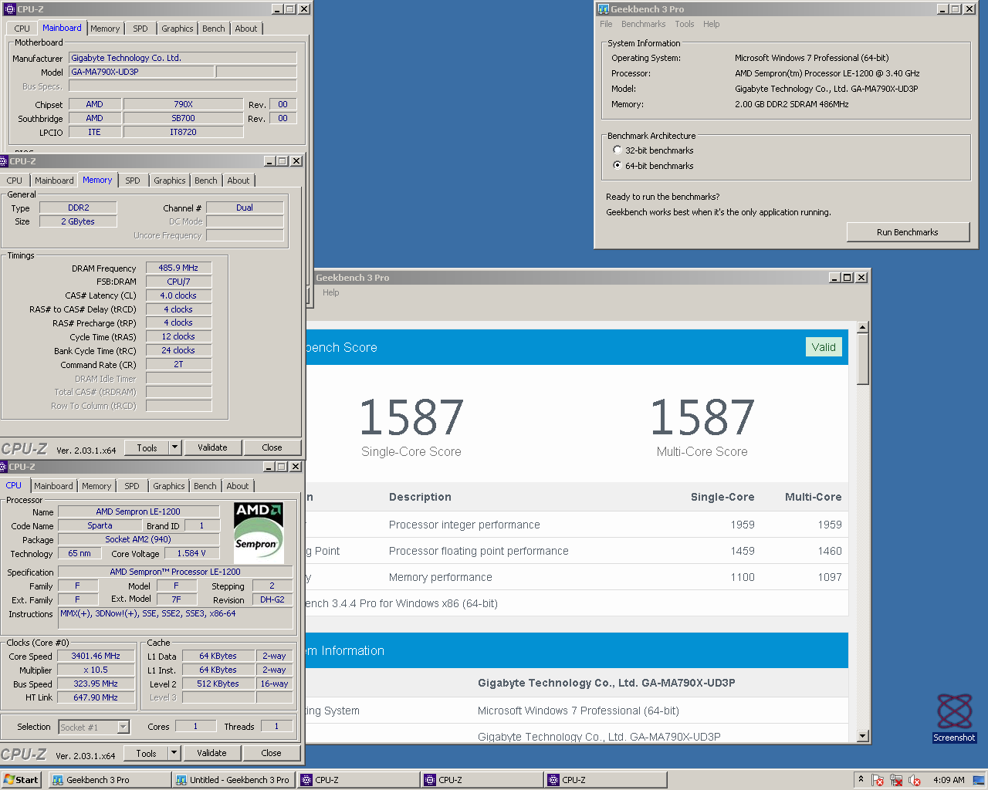Click Processor integer performance row text

pyautogui.click(x=465, y=525)
